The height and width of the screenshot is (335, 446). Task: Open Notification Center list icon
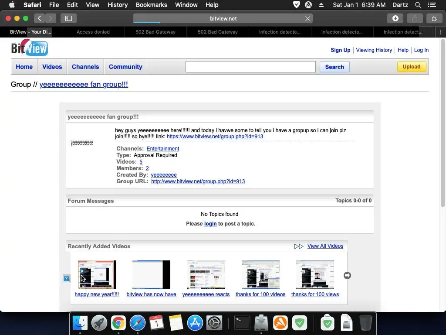(x=432, y=5)
